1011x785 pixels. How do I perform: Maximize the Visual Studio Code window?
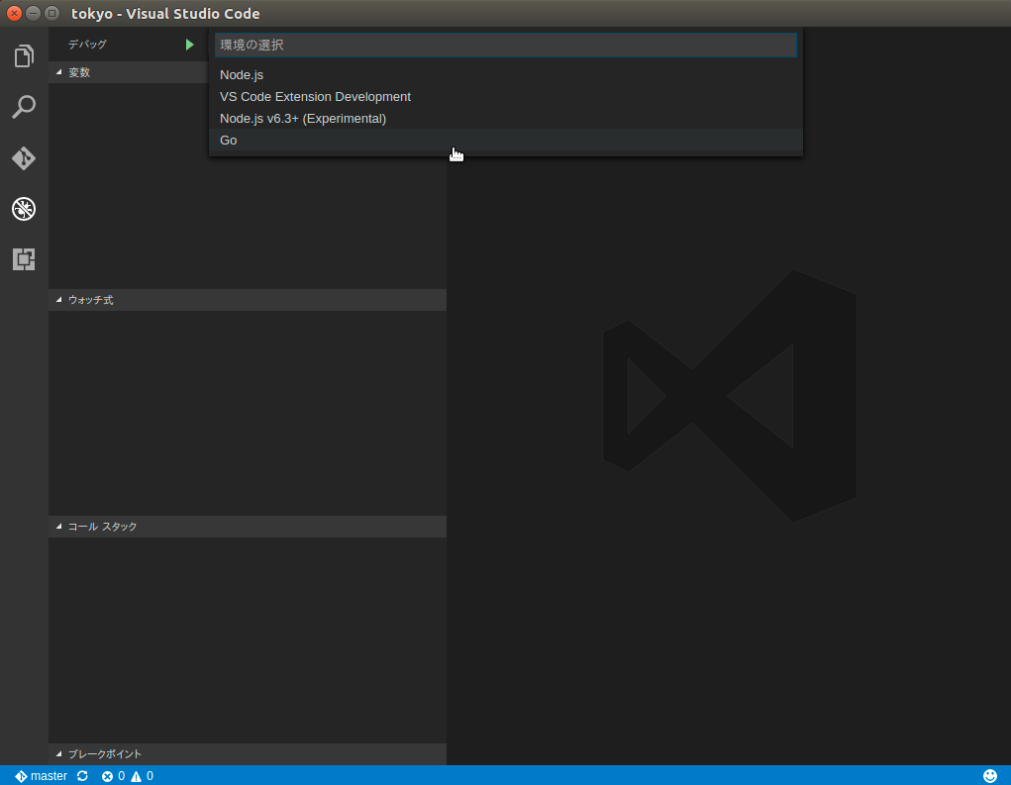click(x=52, y=13)
